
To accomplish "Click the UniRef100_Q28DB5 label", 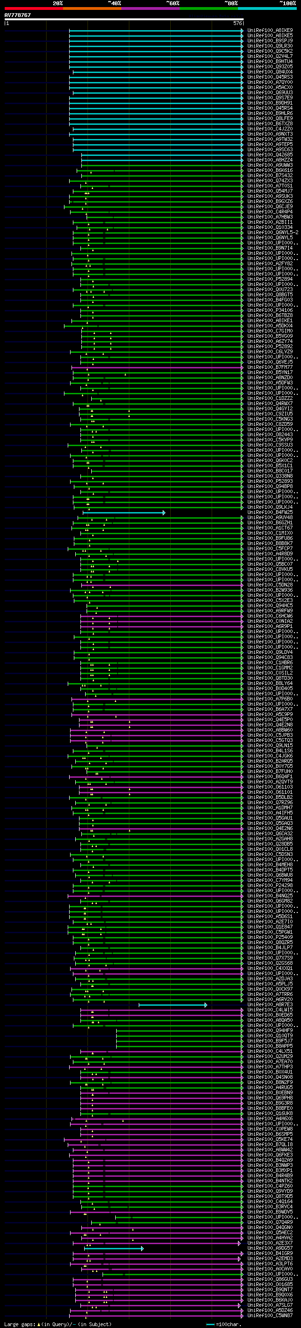I will point(270,844).
